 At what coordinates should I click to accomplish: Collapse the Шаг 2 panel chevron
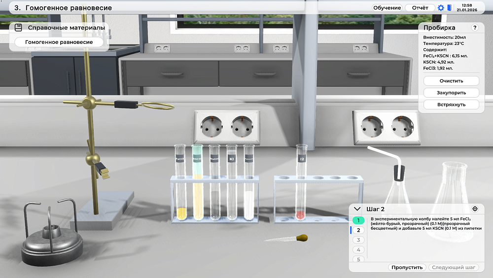pos(357,209)
